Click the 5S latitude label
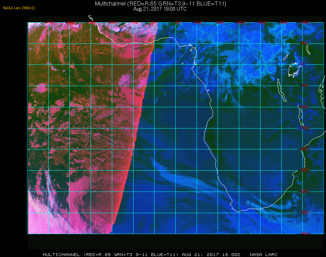The width and height of the screenshot is (326, 257). pos(305,86)
